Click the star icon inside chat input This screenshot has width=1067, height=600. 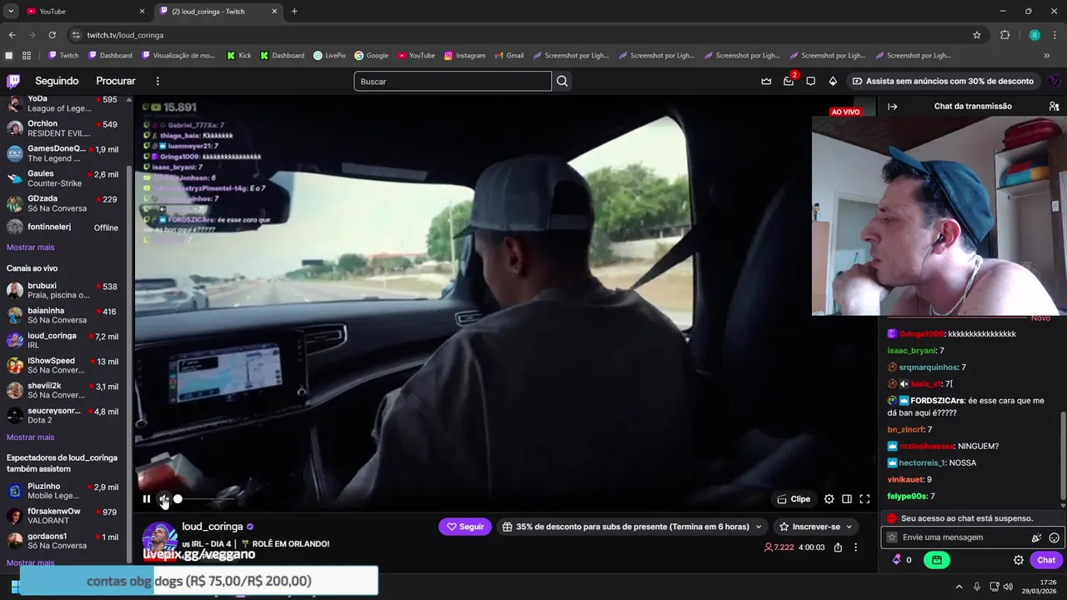point(892,537)
